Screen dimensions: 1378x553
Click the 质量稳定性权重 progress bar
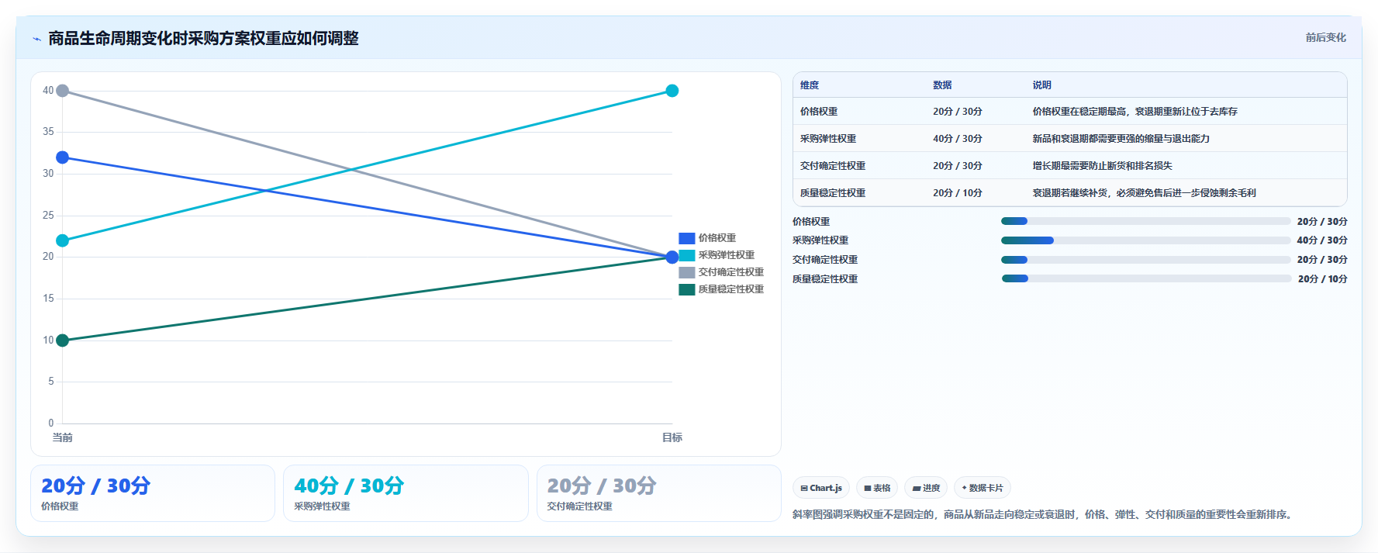1145,278
